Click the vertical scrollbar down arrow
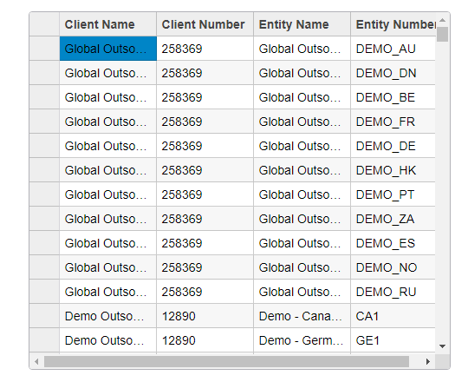 coord(442,346)
